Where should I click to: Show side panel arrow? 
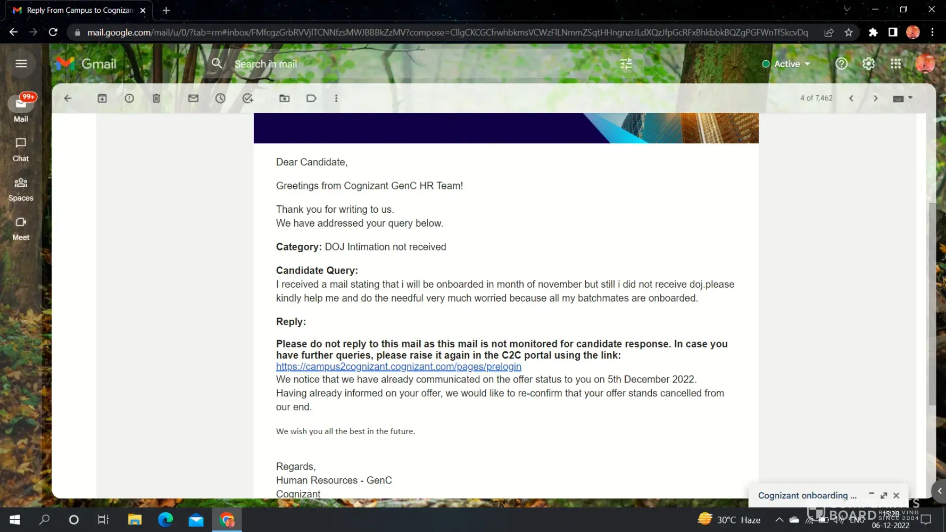point(940,491)
